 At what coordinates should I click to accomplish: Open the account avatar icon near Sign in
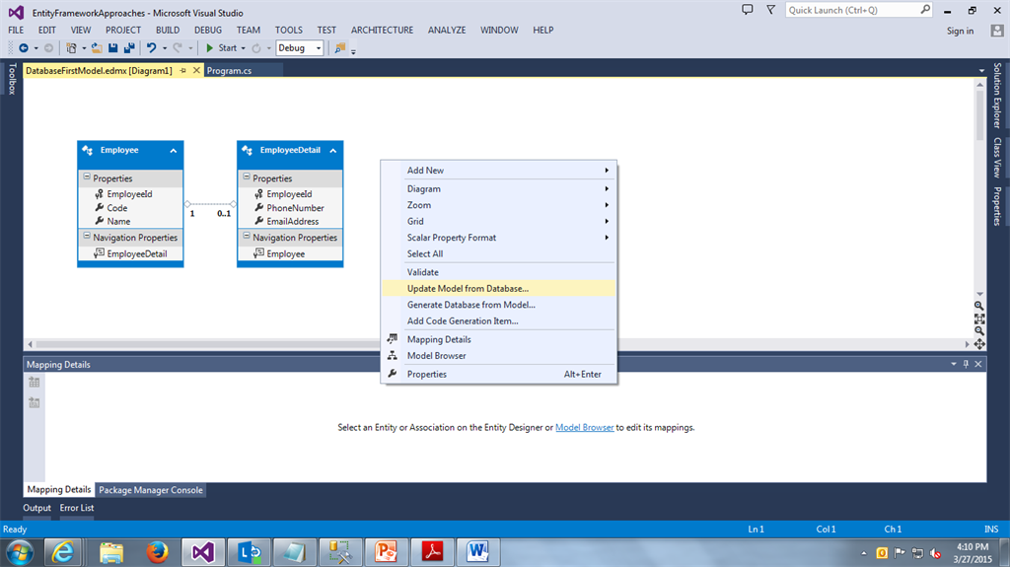[997, 31]
